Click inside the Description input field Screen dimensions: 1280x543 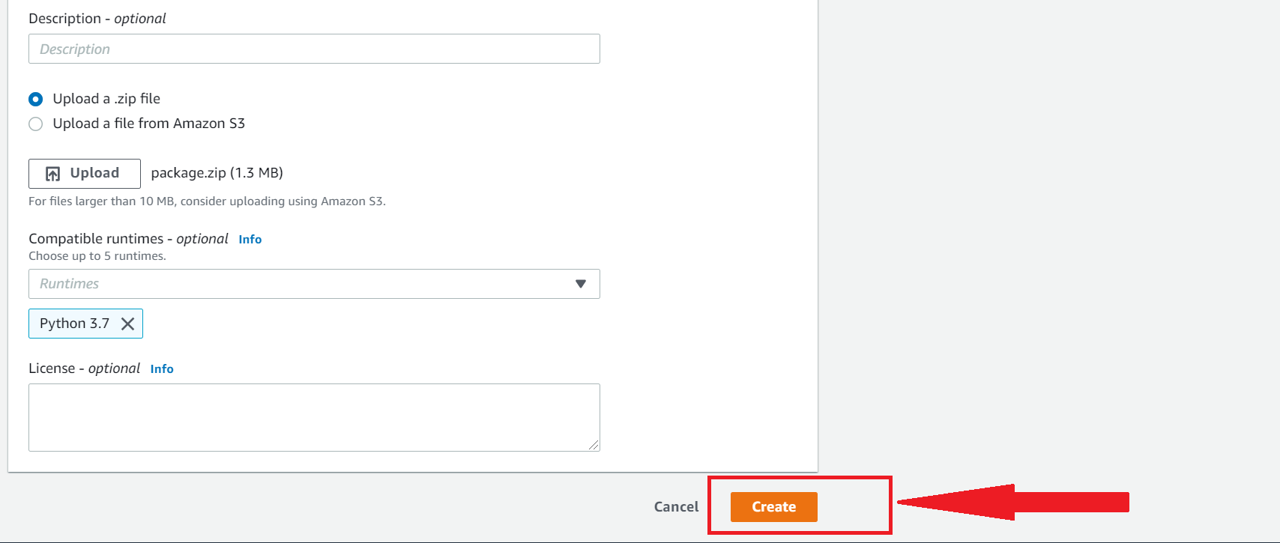click(x=314, y=49)
